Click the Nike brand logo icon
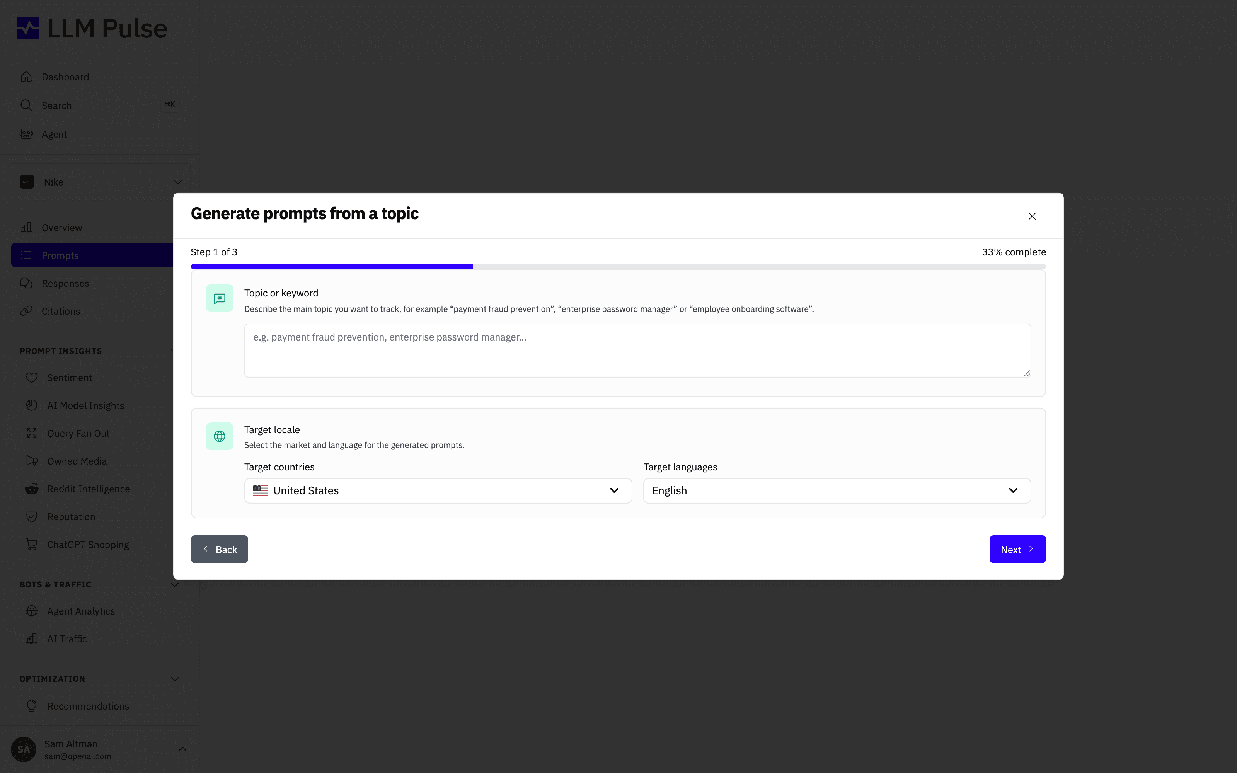The width and height of the screenshot is (1237, 773). [x=27, y=182]
